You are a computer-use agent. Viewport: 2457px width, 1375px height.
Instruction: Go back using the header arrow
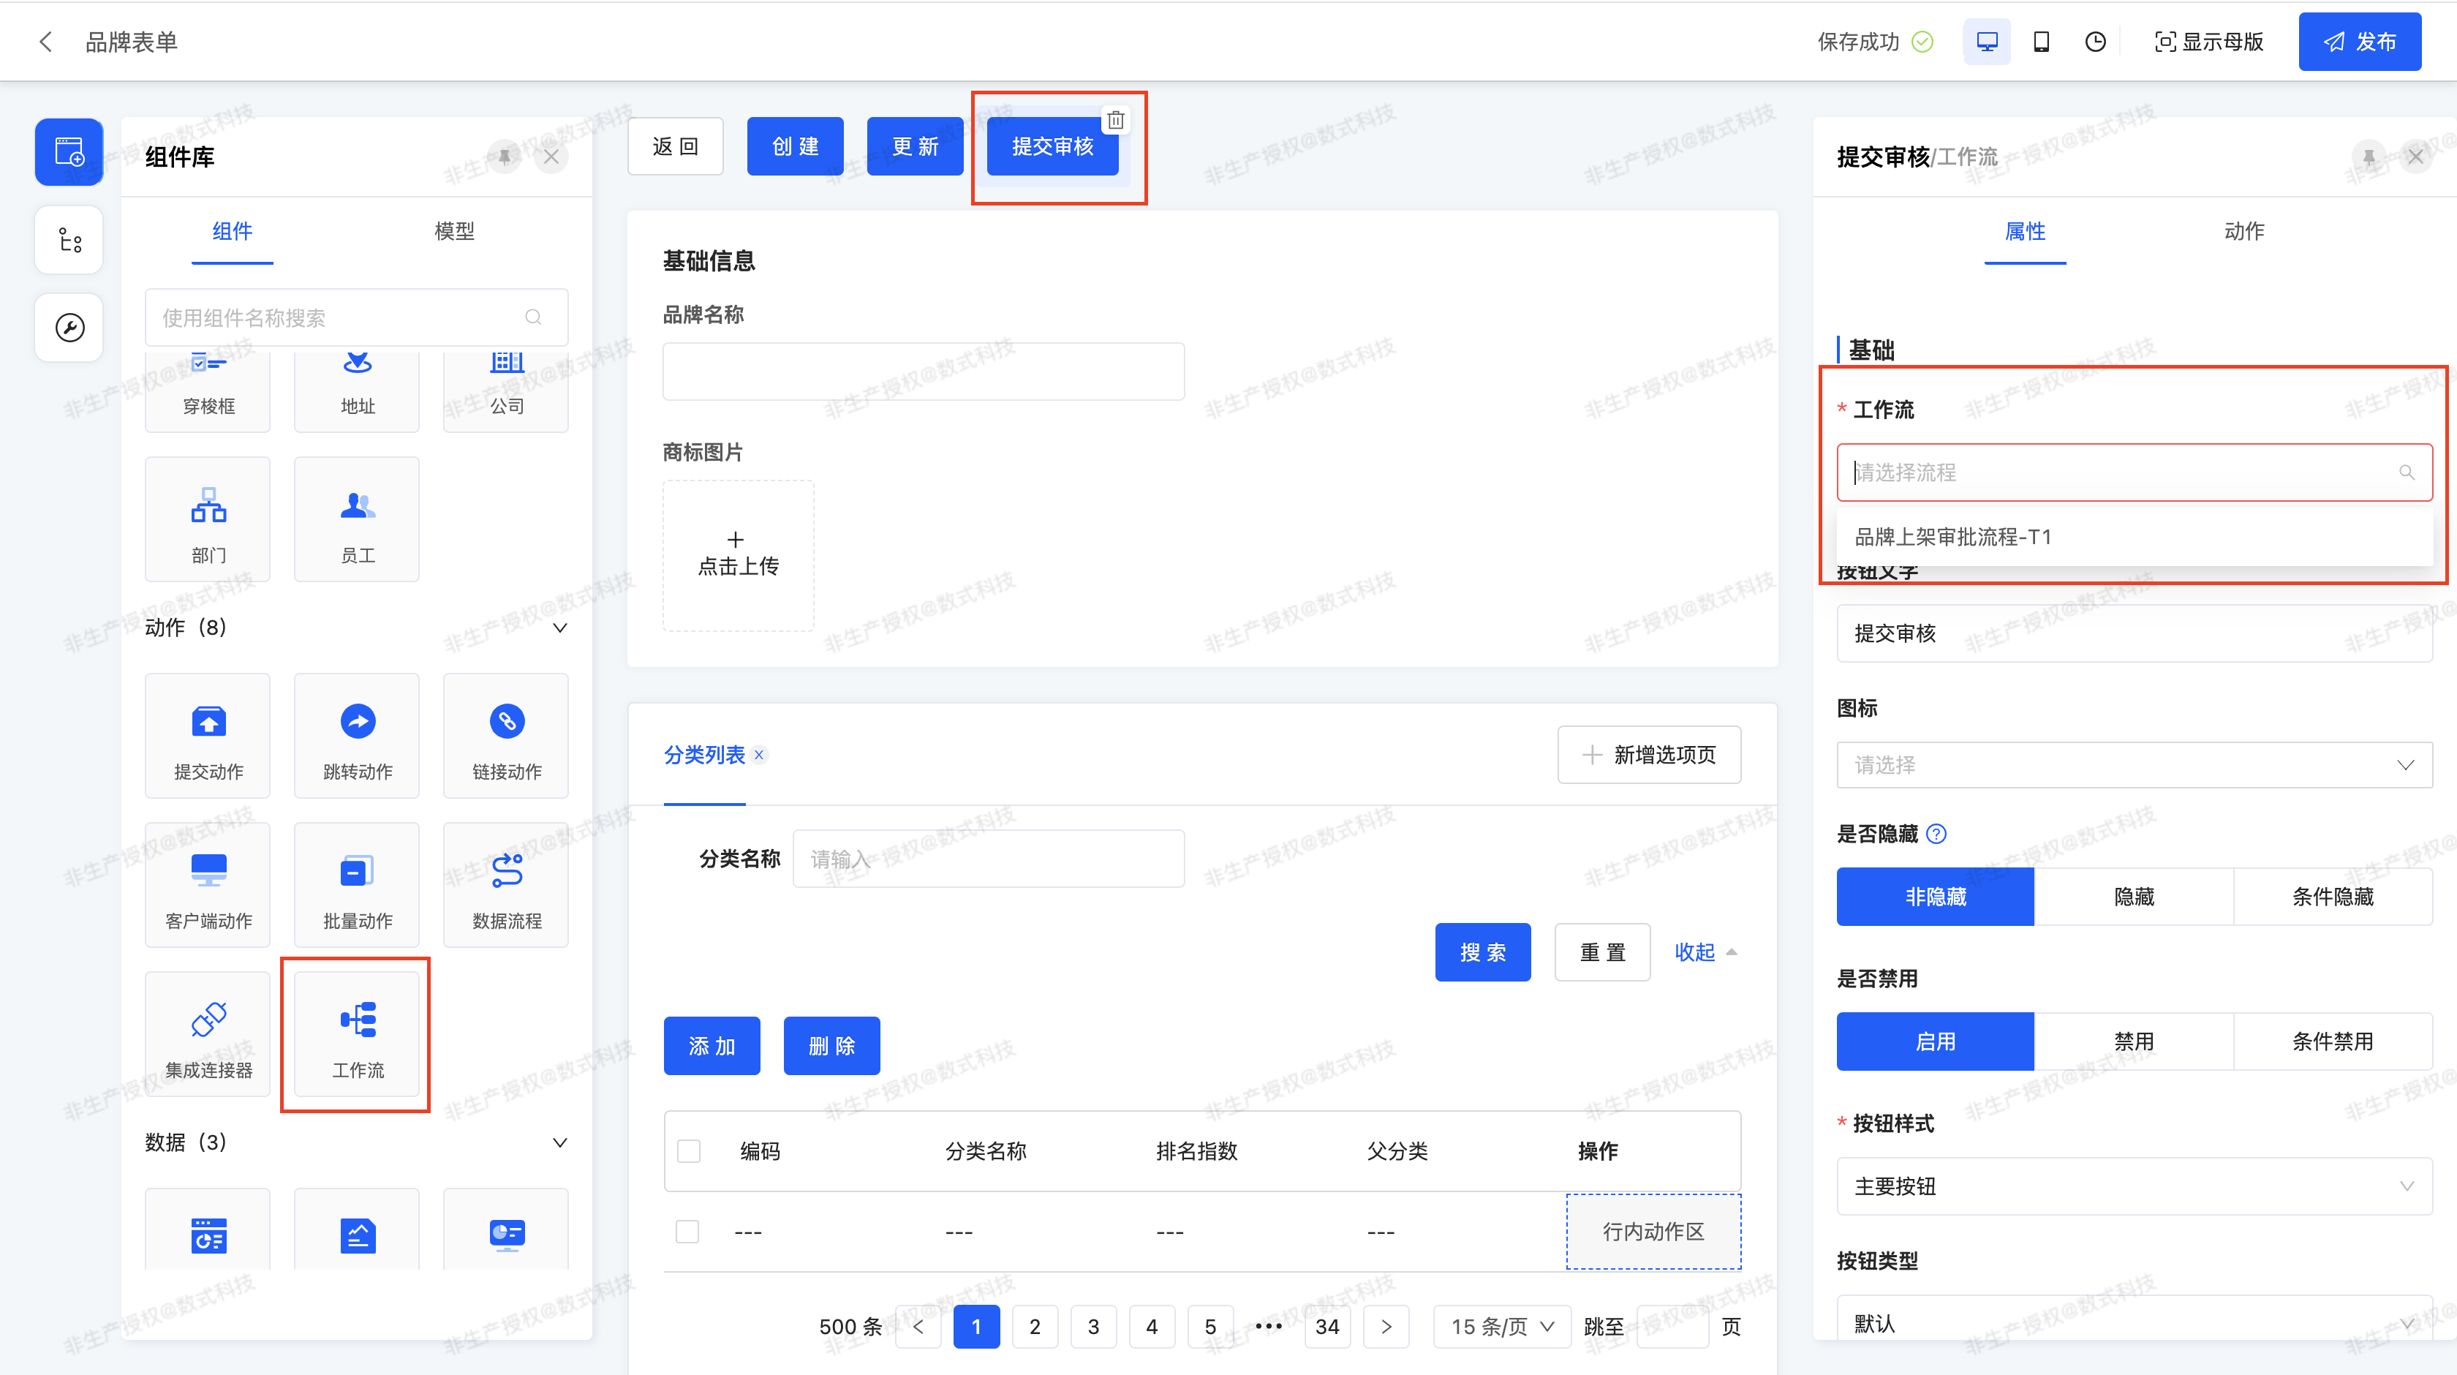45,42
